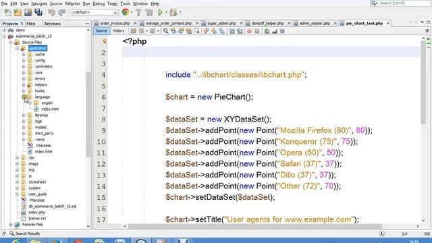Viewport: 432px width, 243px height.
Task: Open the dropdown arrow next to the Run icon
Action: 167,12
